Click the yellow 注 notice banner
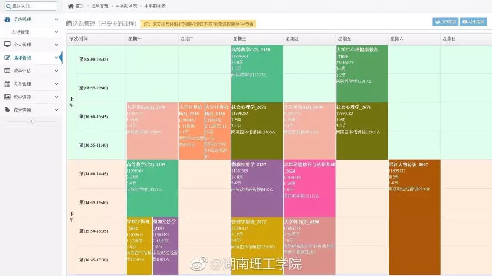Image resolution: width=492 pixels, height=276 pixels. tap(198, 24)
